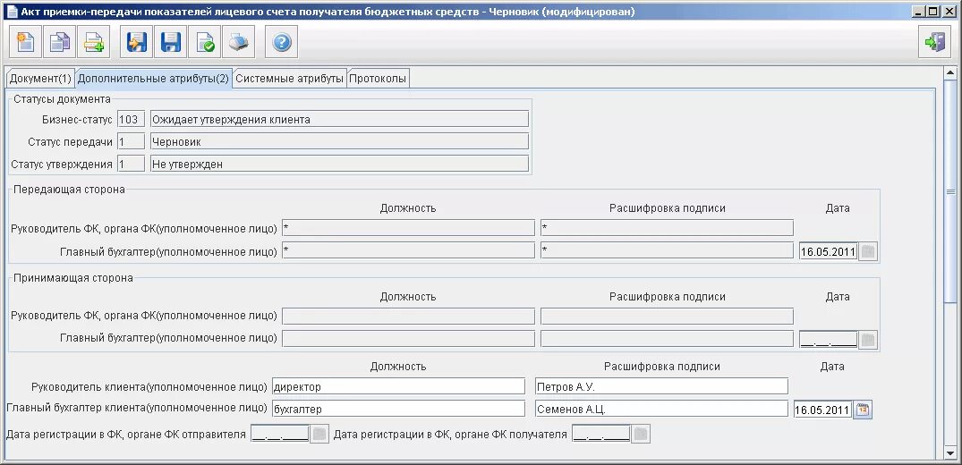Open help with the question mark icon
Screen dimensions: 962x465
click(282, 42)
